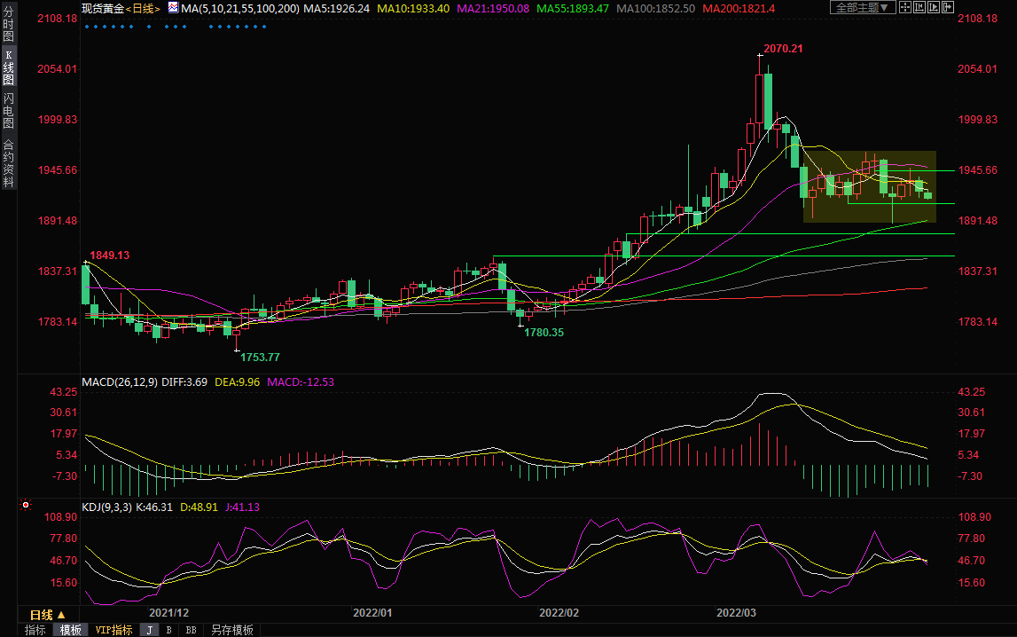Click the yellow highlighted consolidation box
1017x637 pixels.
pos(869,186)
